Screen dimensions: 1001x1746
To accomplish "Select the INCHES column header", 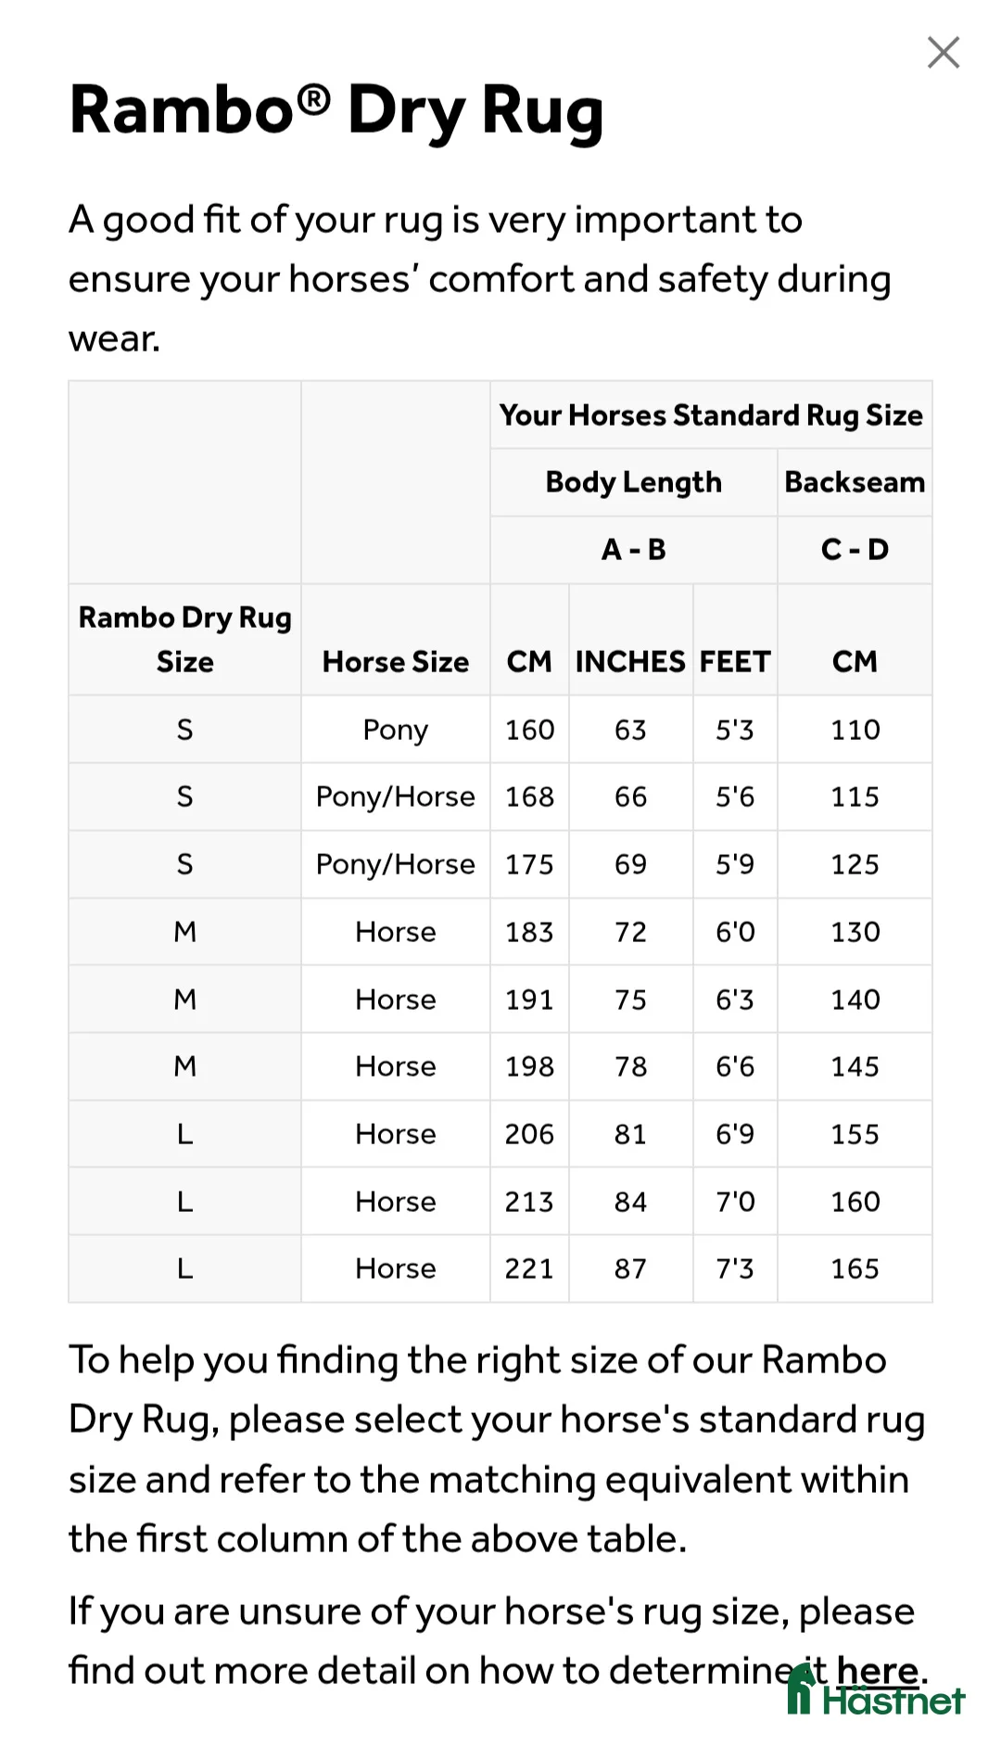I will pyautogui.click(x=630, y=661).
